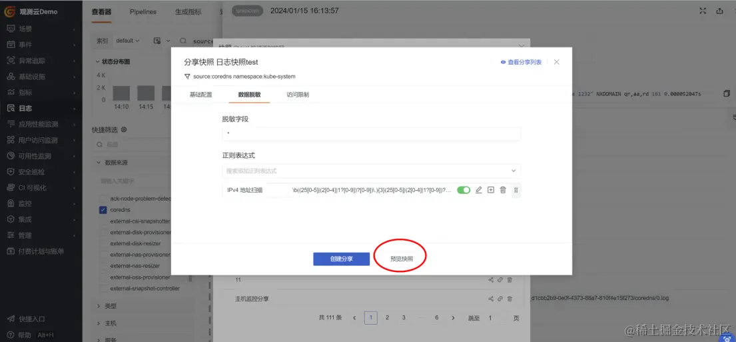Check the external-disk-resizer checkbox
736x342 pixels.
point(103,243)
